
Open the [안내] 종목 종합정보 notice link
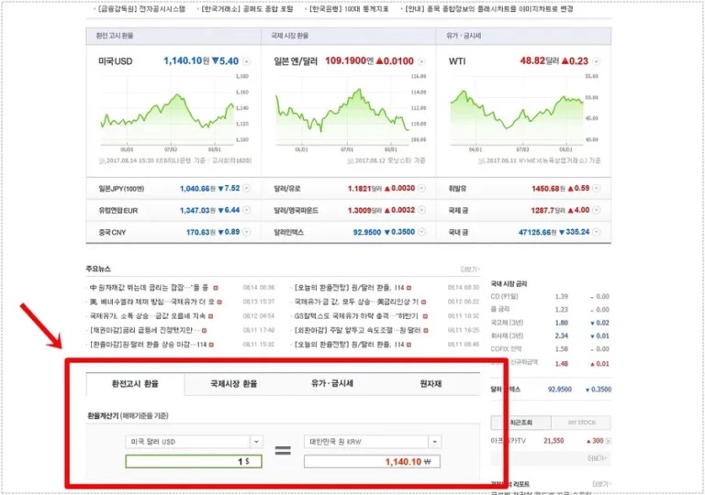pos(488,9)
